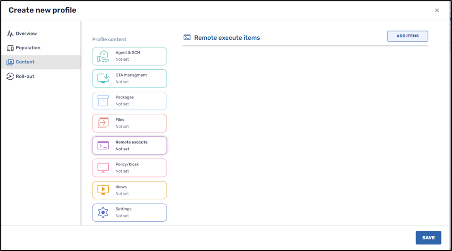Click the Settings gear icon
This screenshot has width=452, height=251.
pyautogui.click(x=103, y=212)
